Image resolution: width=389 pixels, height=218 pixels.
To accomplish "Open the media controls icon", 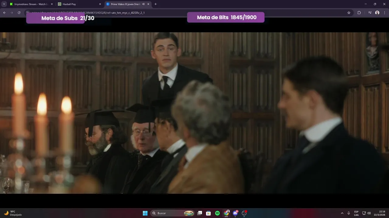I will pyautogui.click(x=370, y=13).
